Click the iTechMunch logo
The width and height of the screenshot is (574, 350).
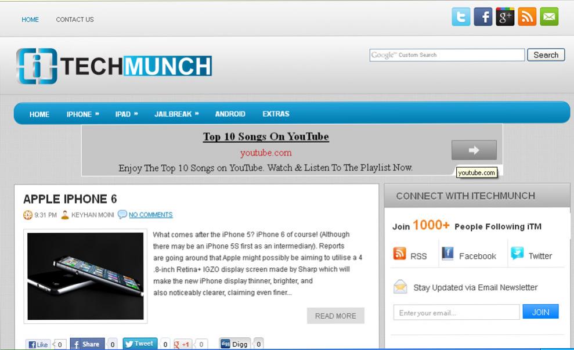[x=114, y=66]
